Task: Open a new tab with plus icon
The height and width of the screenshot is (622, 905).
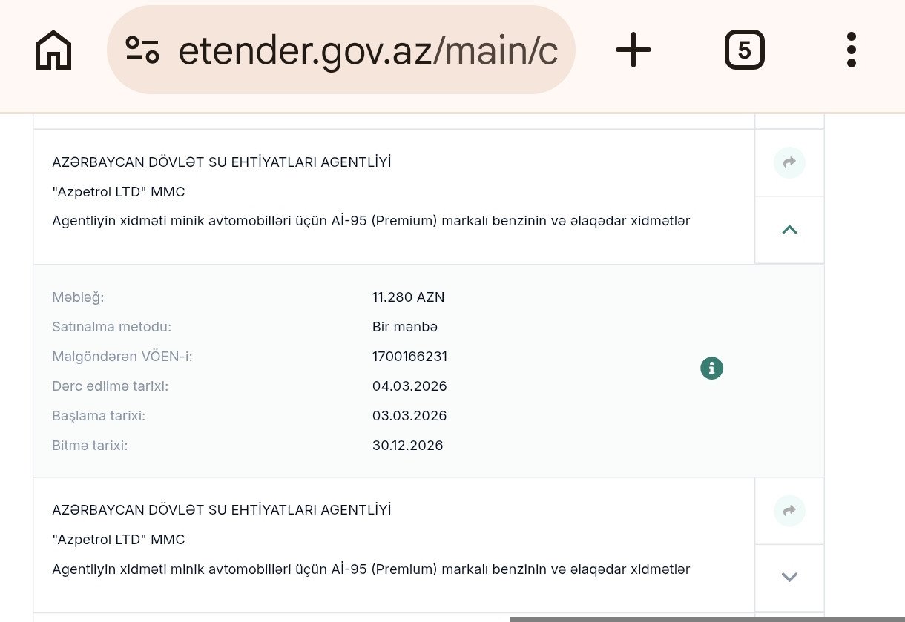Action: [x=633, y=50]
